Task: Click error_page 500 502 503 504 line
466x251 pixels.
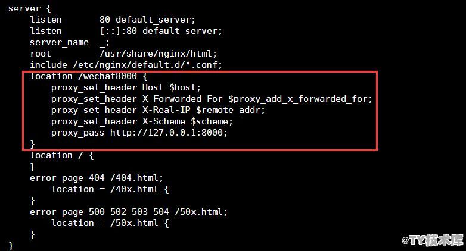Action: click(129, 212)
